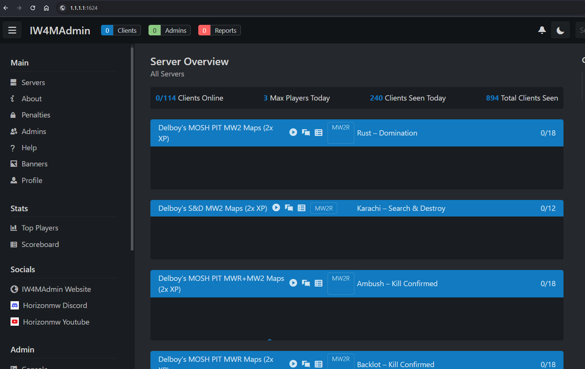This screenshot has height=369, width=585.
Task: Click the Top Players chart icon
Action: (x=14, y=228)
